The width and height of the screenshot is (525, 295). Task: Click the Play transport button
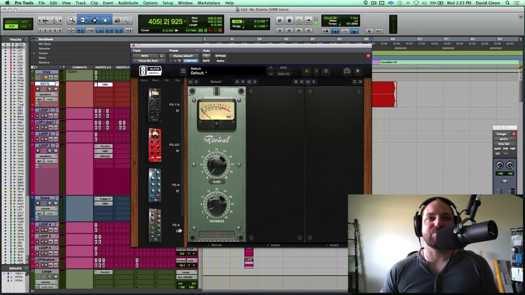pyautogui.click(x=299, y=20)
